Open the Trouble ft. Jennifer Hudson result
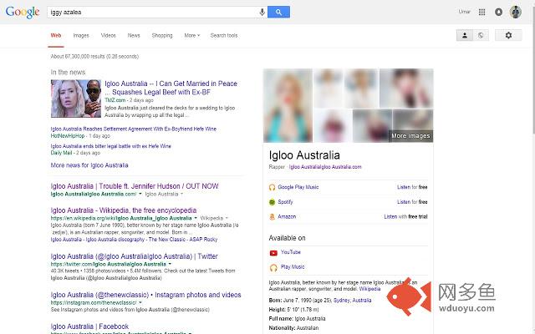This screenshot has height=334, width=535. coord(135,186)
